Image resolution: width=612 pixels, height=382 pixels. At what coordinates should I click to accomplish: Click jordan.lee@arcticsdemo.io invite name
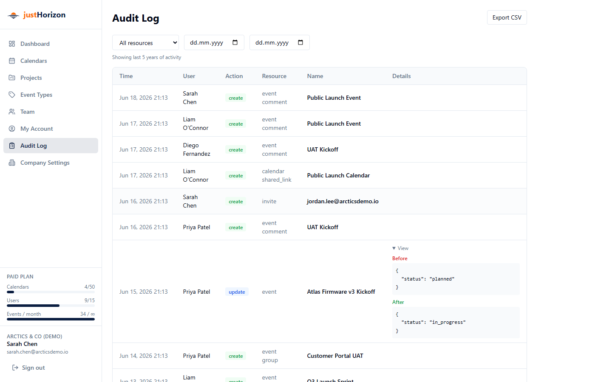[343, 201]
